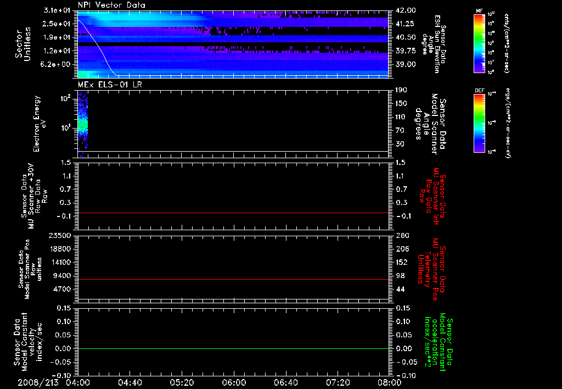
Task: Click the 'DEF' label above color bar
Action: pos(479,91)
